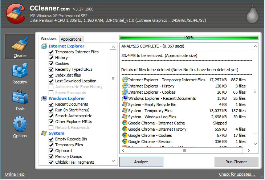The height and width of the screenshot is (180, 265).
Task: Click Chrome icon beside Chrome Cookies result
Action: (125, 135)
